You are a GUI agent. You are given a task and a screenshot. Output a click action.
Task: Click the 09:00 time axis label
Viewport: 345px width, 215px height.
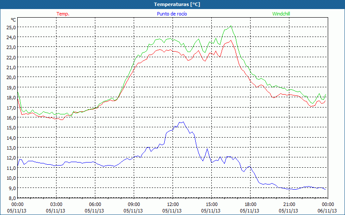(x=134, y=205)
